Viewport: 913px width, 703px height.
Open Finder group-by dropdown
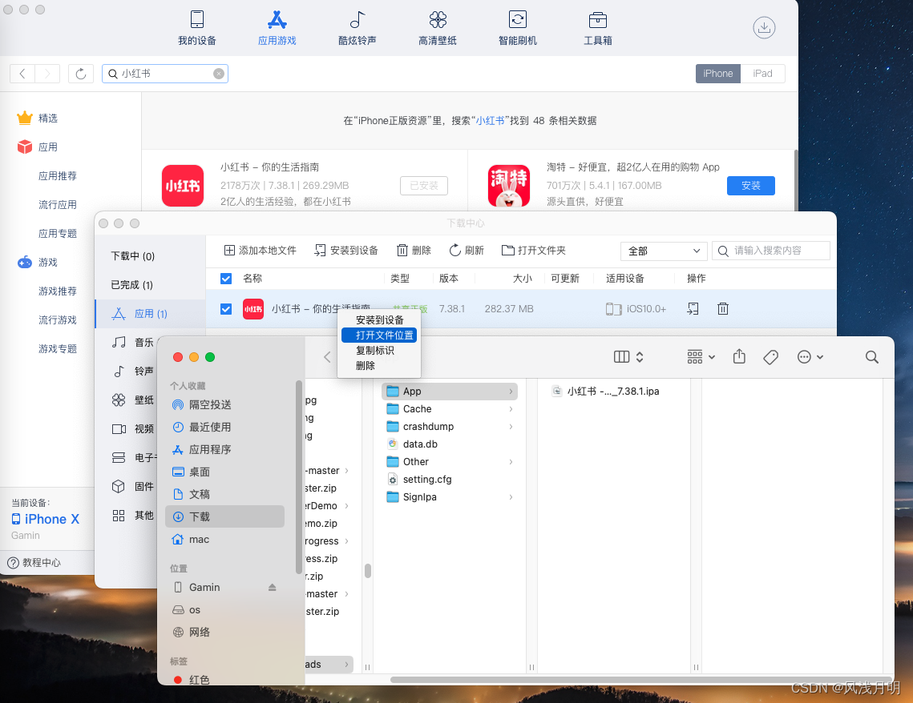pos(701,357)
